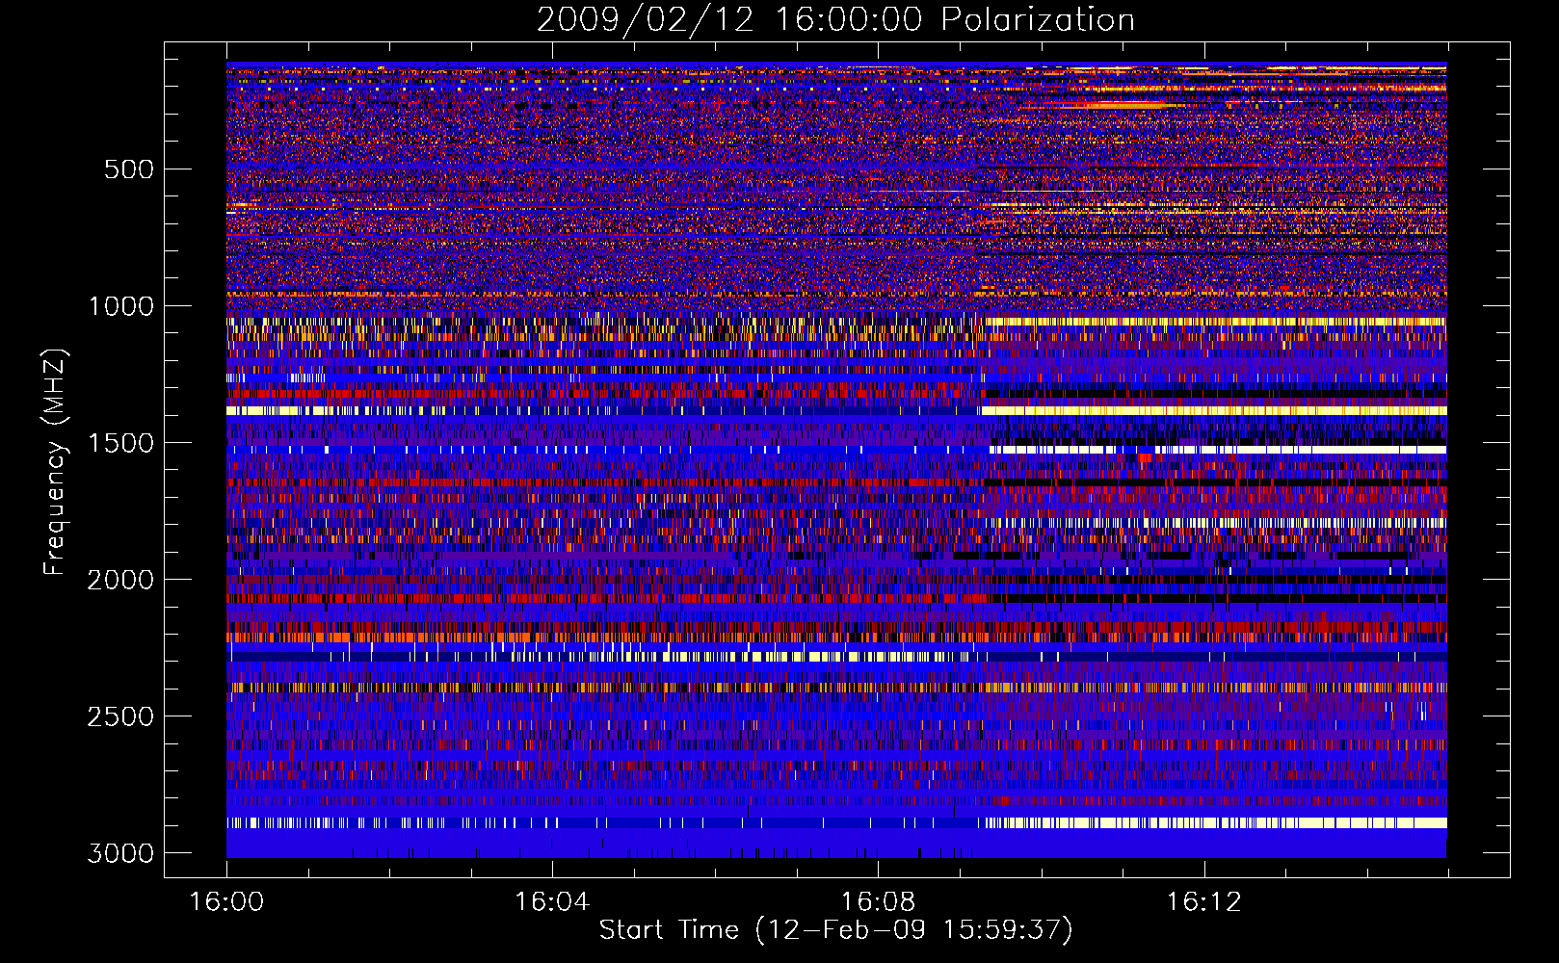
Task: Select the 3000 frequency tick label
Action: coord(120,853)
